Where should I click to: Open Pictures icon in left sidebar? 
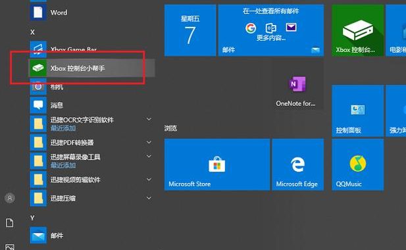coord(10,247)
